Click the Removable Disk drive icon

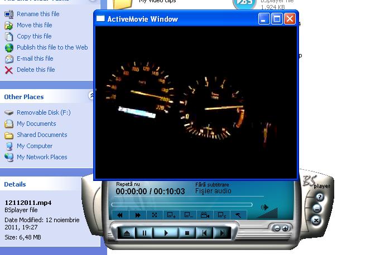(x=9, y=113)
